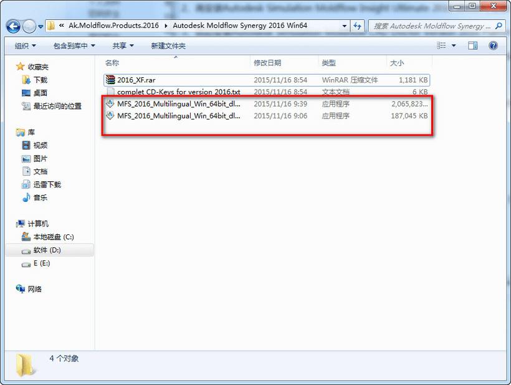This screenshot has width=511, height=385.
Task: Open the 图片 library
Action: [x=41, y=159]
